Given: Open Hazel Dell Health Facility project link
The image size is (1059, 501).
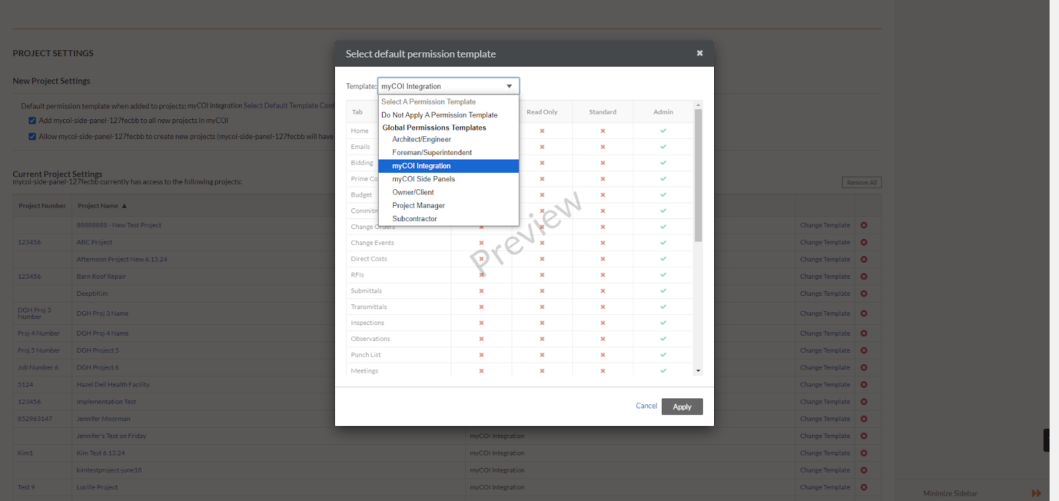Looking at the screenshot, I should [x=113, y=385].
